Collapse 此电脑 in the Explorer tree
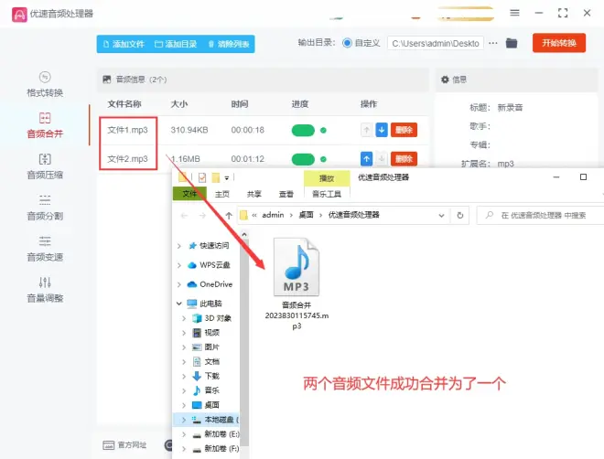Image resolution: width=604 pixels, height=459 pixels. (x=179, y=304)
